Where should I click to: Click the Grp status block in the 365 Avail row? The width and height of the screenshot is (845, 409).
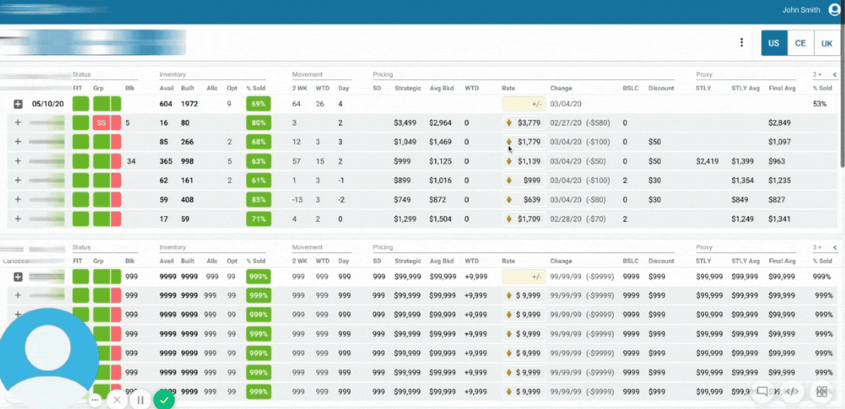pyautogui.click(x=107, y=161)
